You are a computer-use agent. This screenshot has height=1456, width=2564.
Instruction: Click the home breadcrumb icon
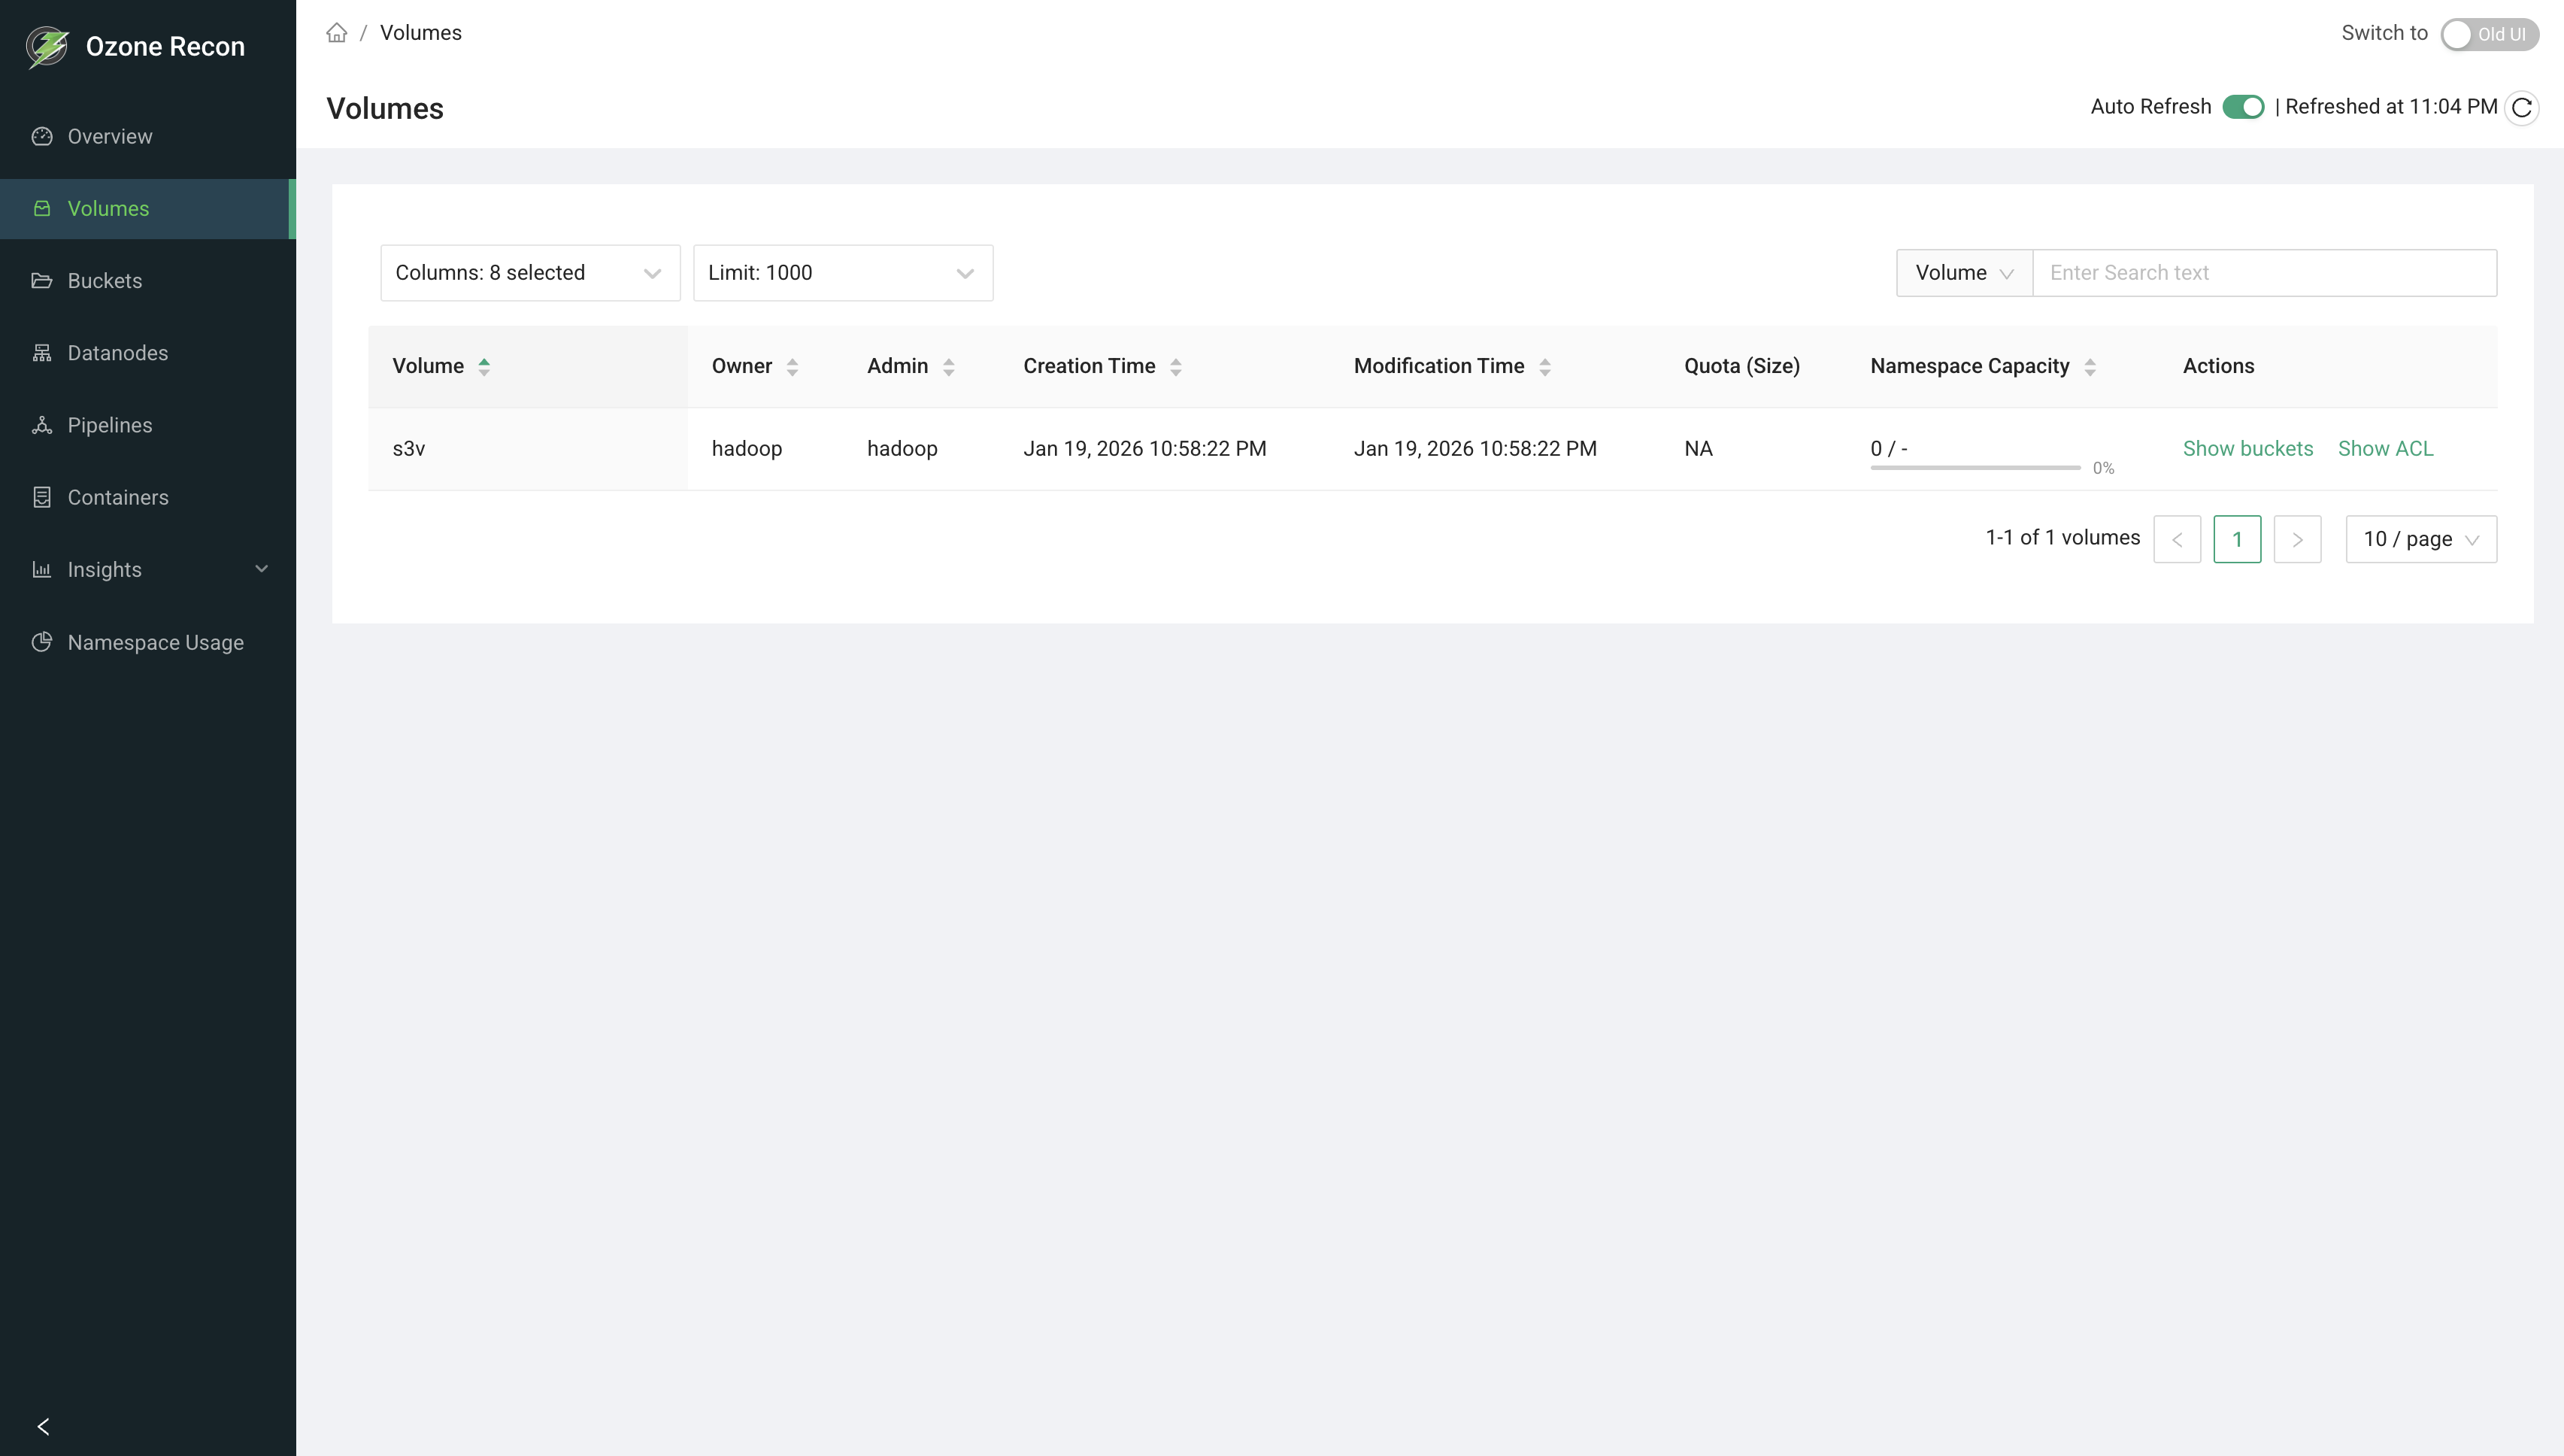[337, 32]
